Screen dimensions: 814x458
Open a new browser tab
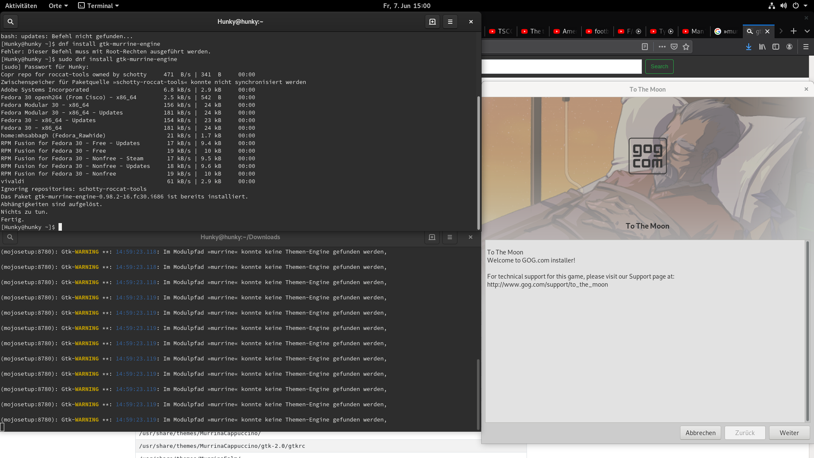tap(794, 31)
